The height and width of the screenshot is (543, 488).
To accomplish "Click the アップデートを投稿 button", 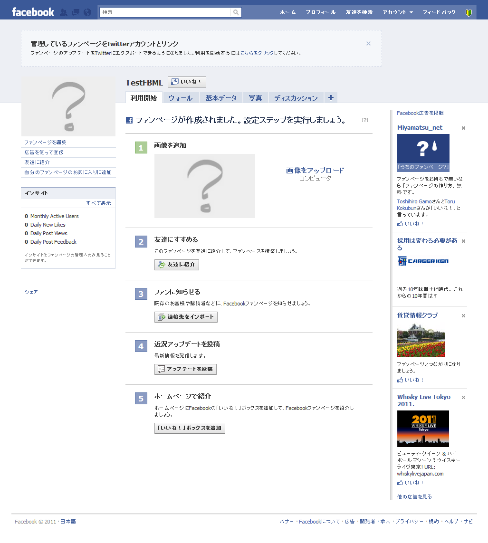I will point(186,369).
